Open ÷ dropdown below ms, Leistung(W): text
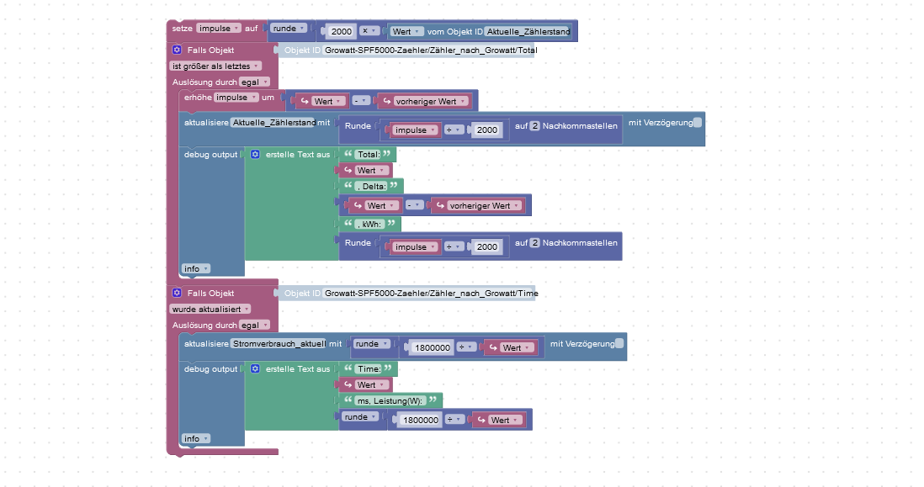The height and width of the screenshot is (487, 924). [454, 419]
